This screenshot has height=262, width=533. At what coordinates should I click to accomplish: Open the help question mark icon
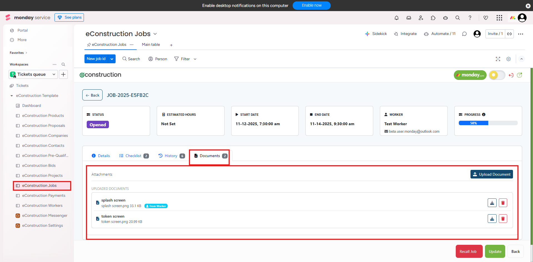coord(470,18)
